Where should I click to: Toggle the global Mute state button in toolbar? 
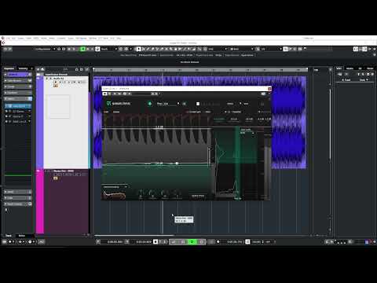coord(69,49)
